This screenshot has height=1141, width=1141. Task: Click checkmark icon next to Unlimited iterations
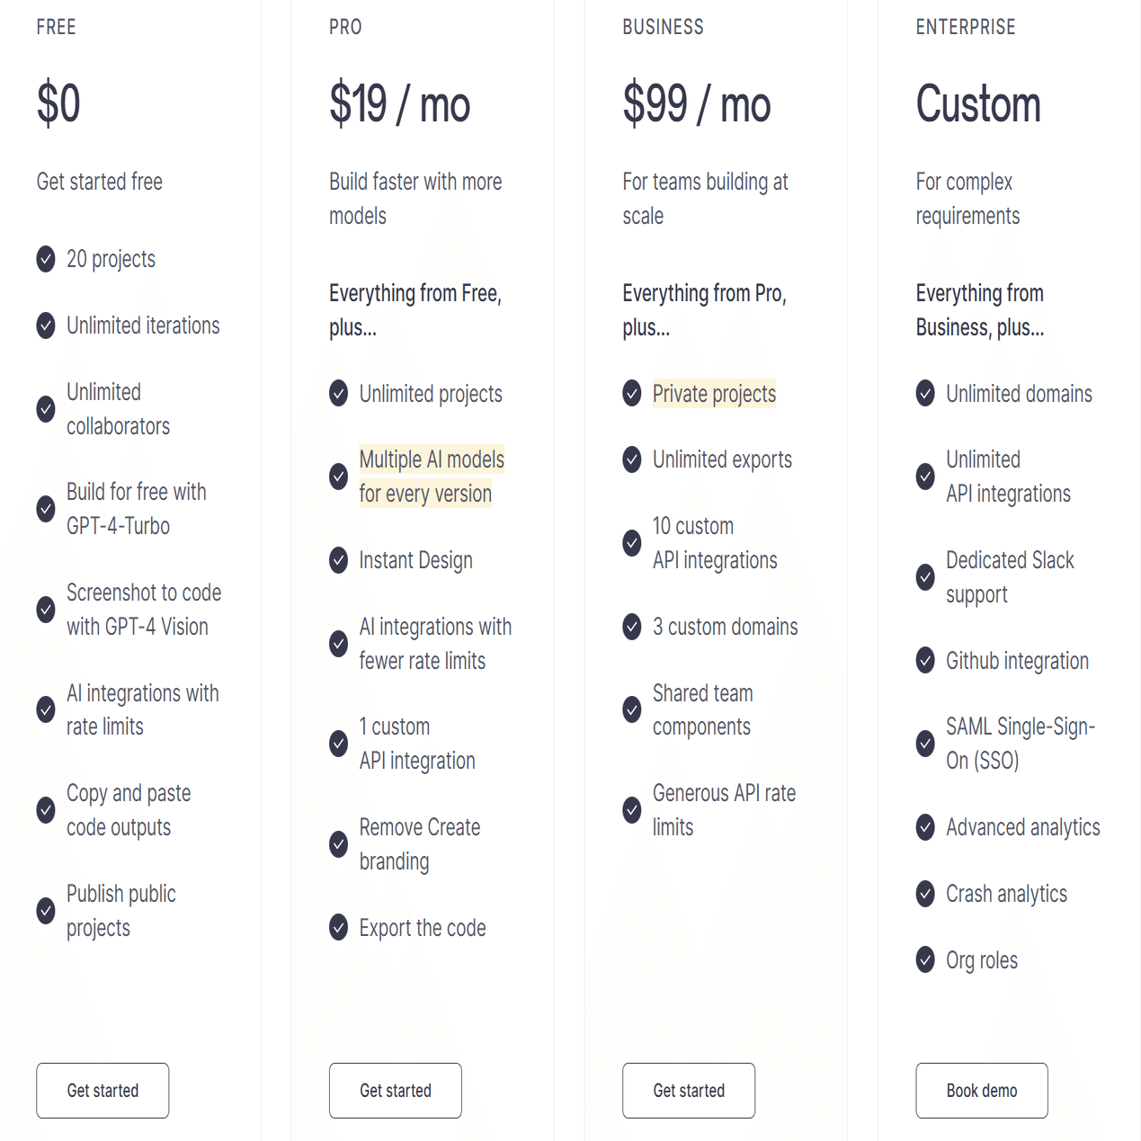click(46, 325)
